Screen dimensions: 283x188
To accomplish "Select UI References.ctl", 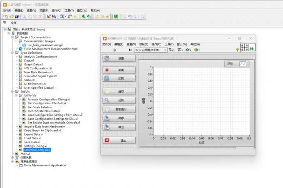I will pos(35,84).
